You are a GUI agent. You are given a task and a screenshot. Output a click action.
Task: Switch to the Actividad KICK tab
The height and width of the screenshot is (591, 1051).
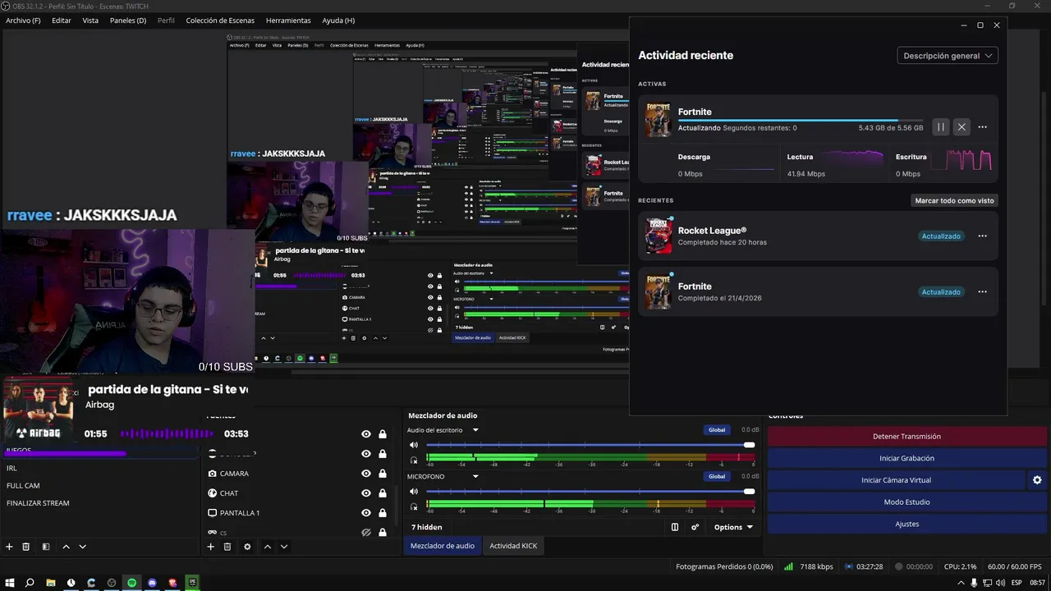click(513, 546)
